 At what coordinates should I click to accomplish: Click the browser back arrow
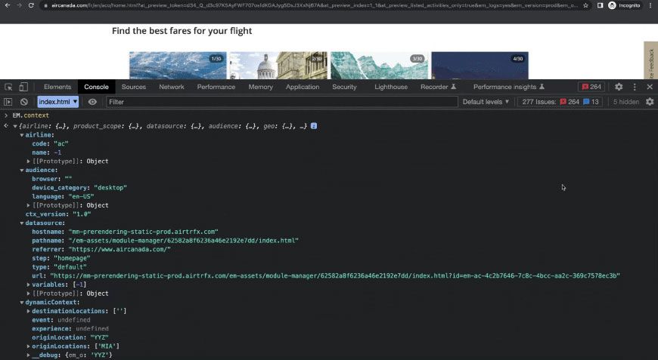8,5
